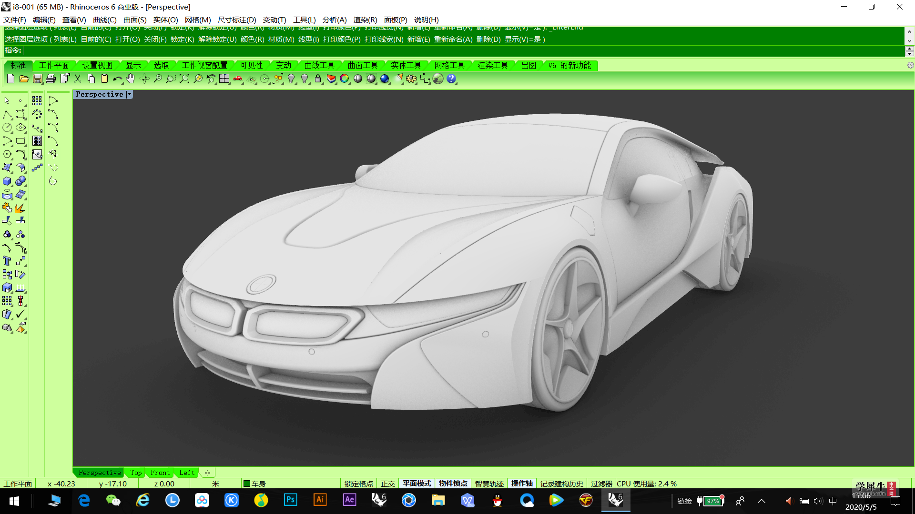915x514 pixels.
Task: Click the Boolean union spheres icon
Action: pyautogui.click(x=20, y=181)
